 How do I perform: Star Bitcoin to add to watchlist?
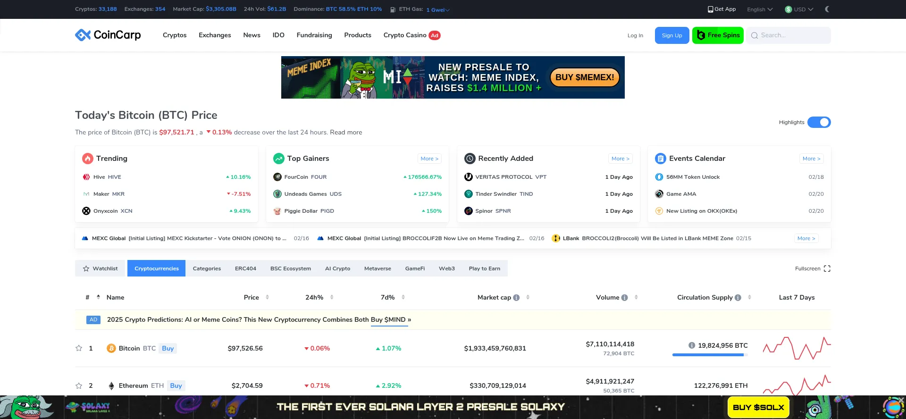click(79, 348)
